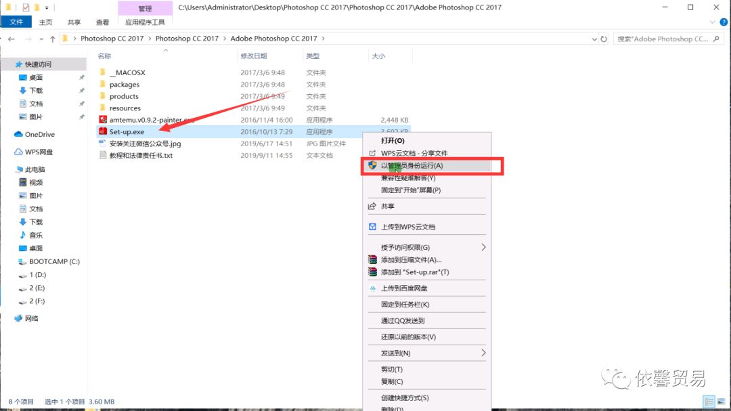Open the help question mark icon

coord(724,22)
